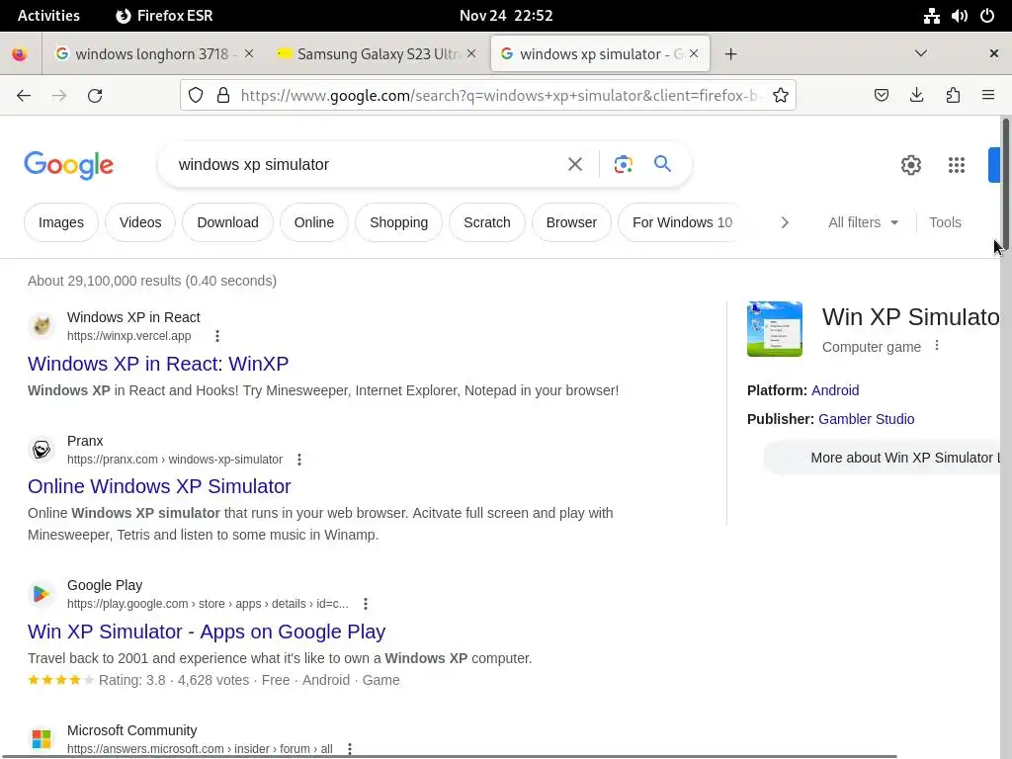This screenshot has width=1012, height=759.
Task: Close the windows xp simulator tab
Action: [694, 53]
